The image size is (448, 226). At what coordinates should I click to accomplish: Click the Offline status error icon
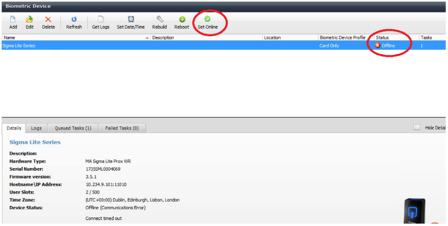(x=378, y=46)
